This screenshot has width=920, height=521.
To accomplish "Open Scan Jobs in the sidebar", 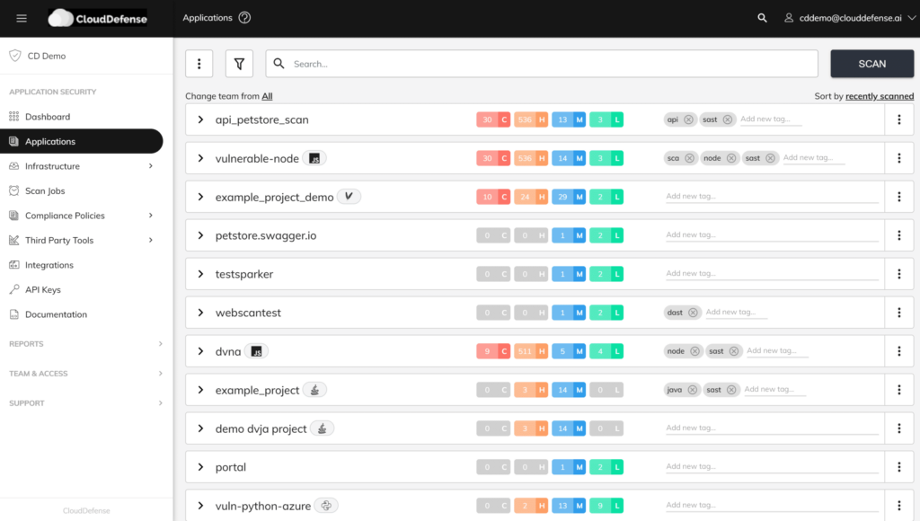I will pyautogui.click(x=45, y=190).
